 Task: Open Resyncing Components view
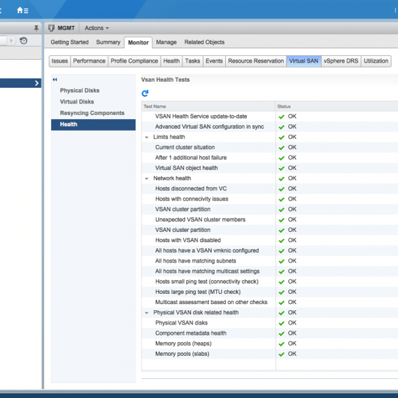[92, 113]
